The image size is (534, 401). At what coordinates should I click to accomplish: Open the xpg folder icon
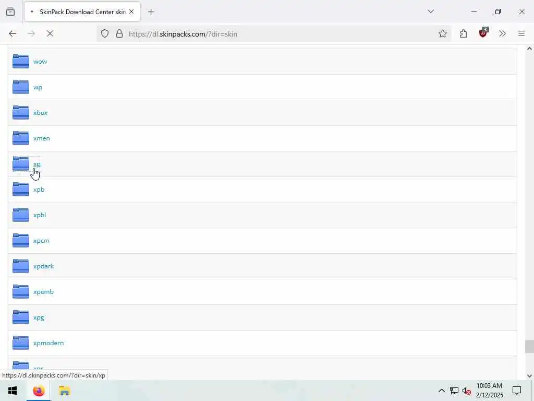pos(21,317)
